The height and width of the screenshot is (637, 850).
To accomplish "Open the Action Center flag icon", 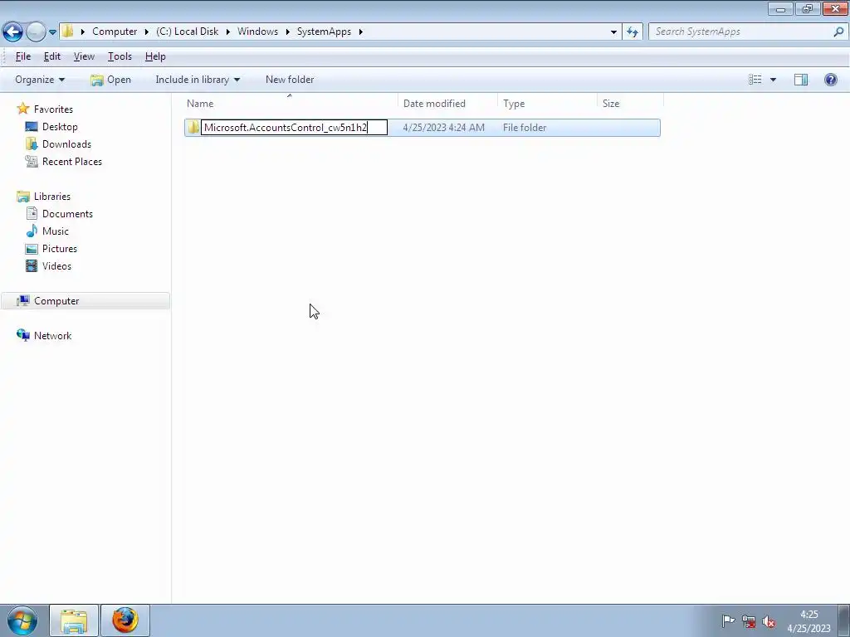I will (728, 621).
